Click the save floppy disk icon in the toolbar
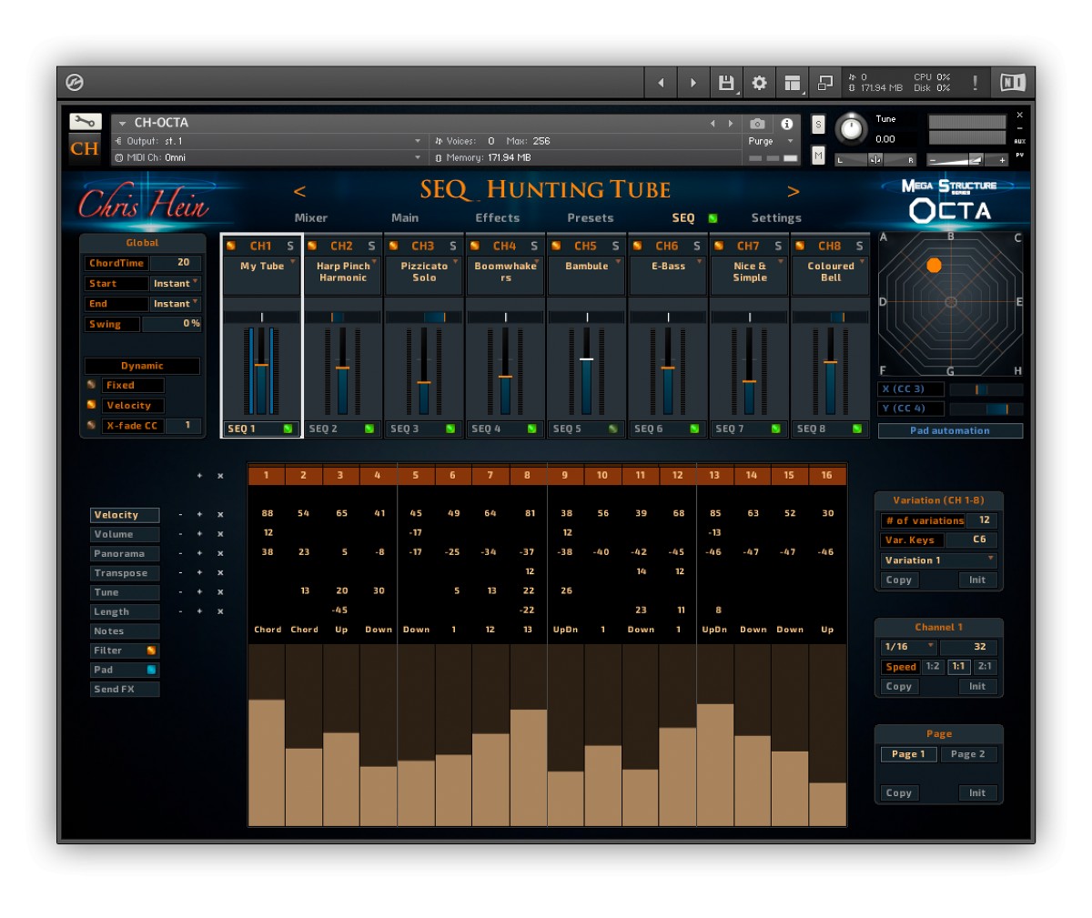This screenshot has width=1092, height=918. coord(725,82)
